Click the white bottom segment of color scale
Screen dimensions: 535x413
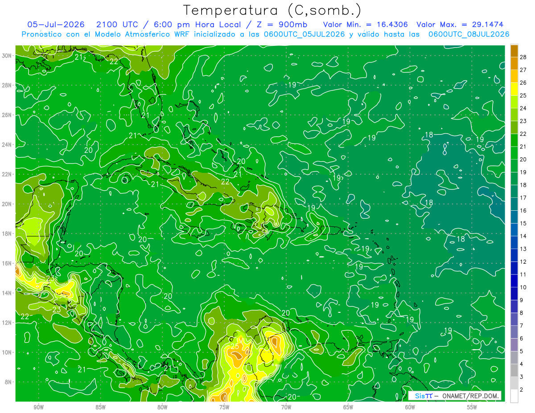(x=514, y=396)
